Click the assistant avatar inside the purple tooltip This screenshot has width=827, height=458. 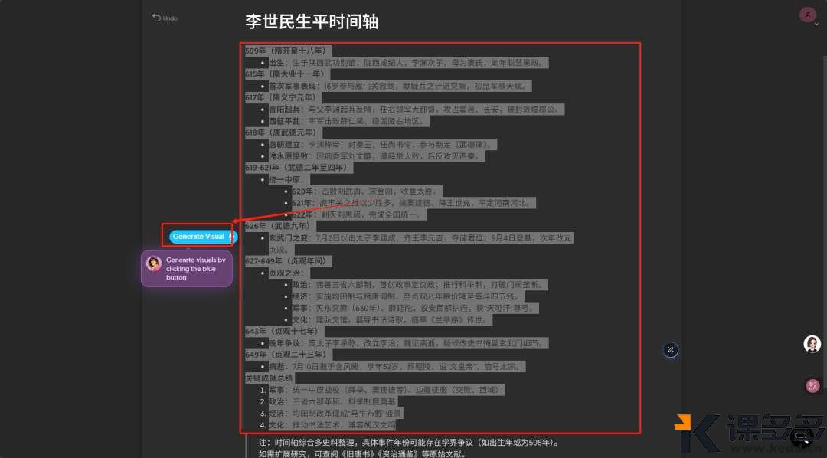(154, 263)
